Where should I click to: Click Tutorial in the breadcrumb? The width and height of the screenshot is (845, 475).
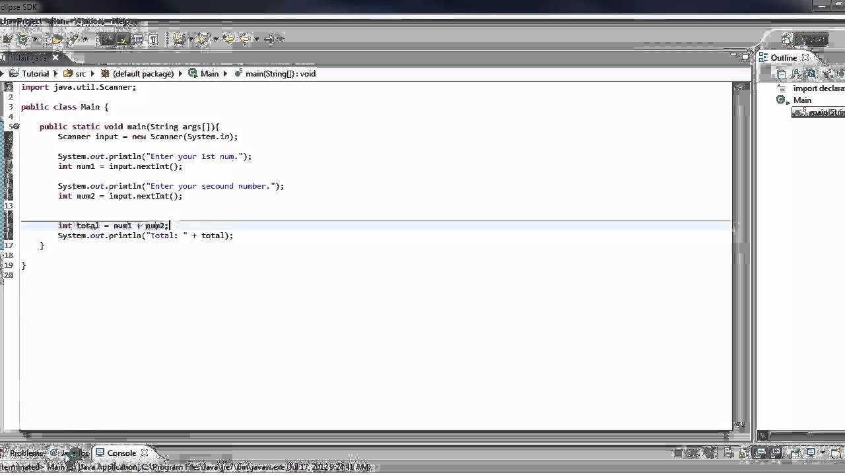35,74
